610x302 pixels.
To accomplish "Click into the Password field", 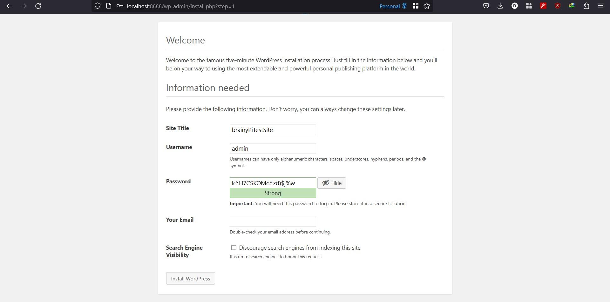I will (273, 183).
